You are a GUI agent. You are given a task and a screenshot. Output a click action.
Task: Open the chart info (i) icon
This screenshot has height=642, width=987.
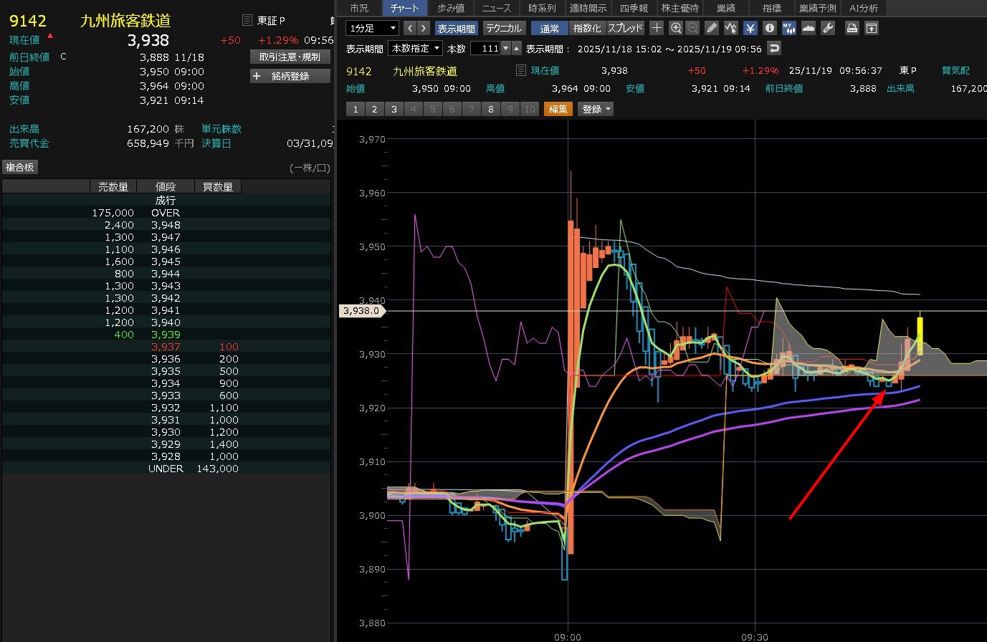[770, 28]
